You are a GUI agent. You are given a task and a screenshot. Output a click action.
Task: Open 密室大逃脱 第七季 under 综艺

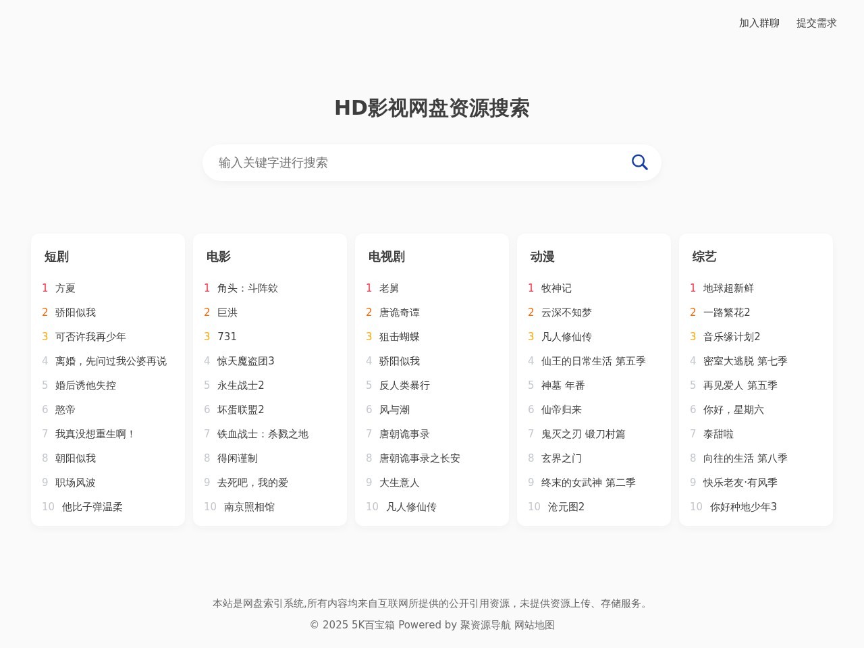click(x=743, y=361)
